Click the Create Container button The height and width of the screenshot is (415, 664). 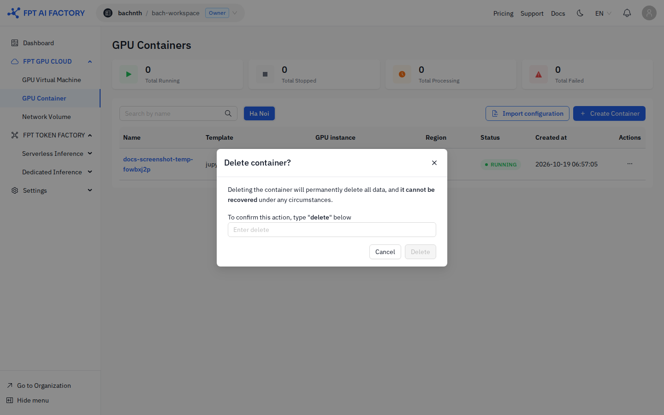tap(609, 113)
